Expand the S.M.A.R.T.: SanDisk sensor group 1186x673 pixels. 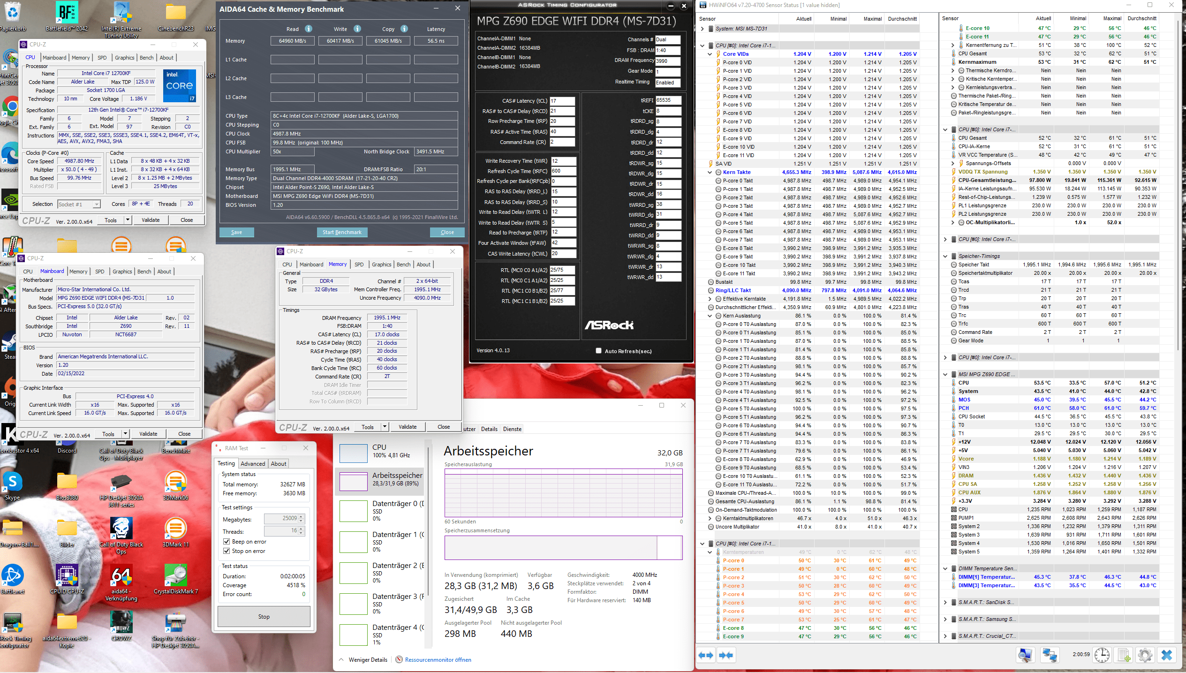tap(945, 602)
